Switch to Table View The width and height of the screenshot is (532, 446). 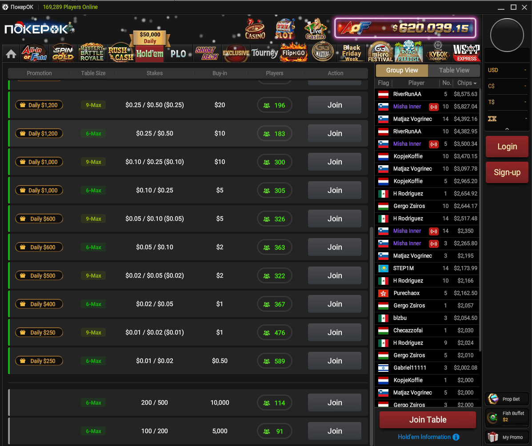454,70
